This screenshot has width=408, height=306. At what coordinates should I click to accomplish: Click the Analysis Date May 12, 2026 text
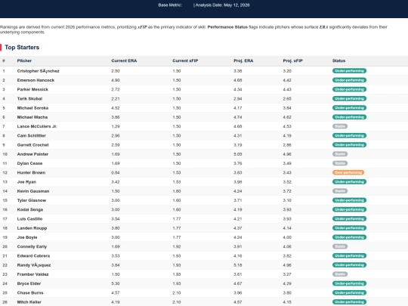(222, 5)
